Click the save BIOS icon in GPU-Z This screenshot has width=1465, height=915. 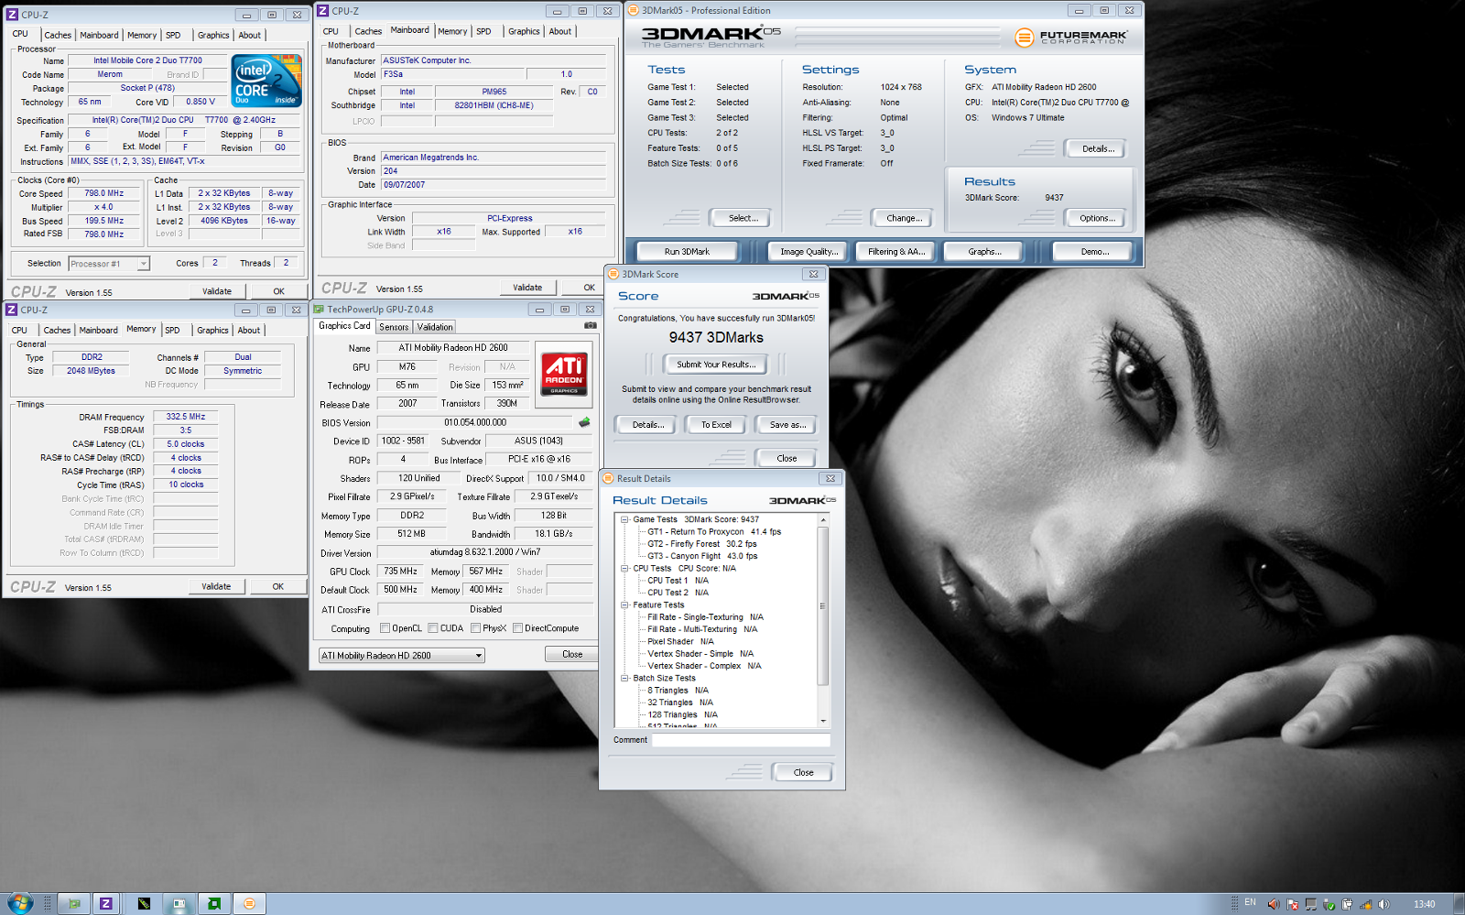(583, 422)
